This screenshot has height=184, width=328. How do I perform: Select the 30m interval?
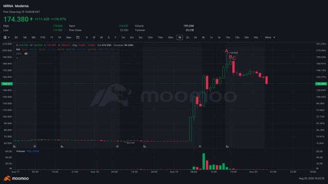(x=171, y=37)
